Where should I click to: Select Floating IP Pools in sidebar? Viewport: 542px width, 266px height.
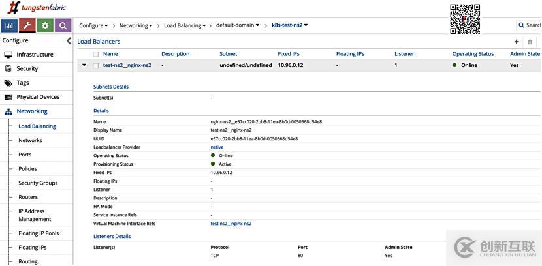pos(39,233)
